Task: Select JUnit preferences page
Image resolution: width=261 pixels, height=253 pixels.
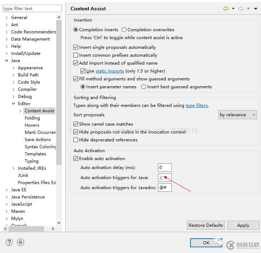Action: [23, 175]
